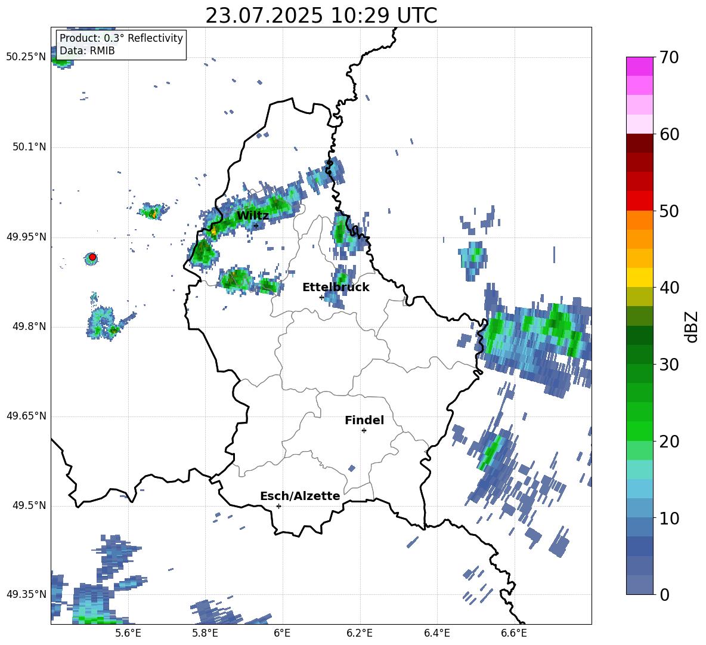This screenshot has height=645, width=706.
Task: Click the 50 tick on colorbar
Action: point(669,211)
